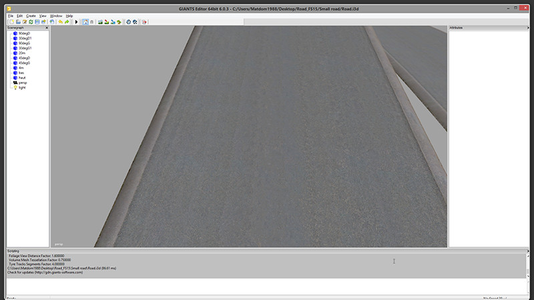Click the New scene icon in the toolbar
The width and height of the screenshot is (534, 300).
pos(11,21)
